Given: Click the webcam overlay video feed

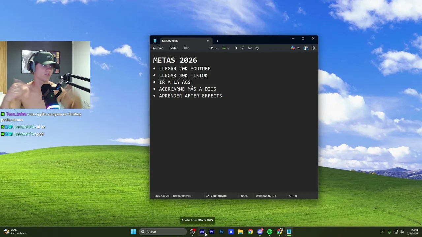Looking at the screenshot, I should (x=45, y=75).
